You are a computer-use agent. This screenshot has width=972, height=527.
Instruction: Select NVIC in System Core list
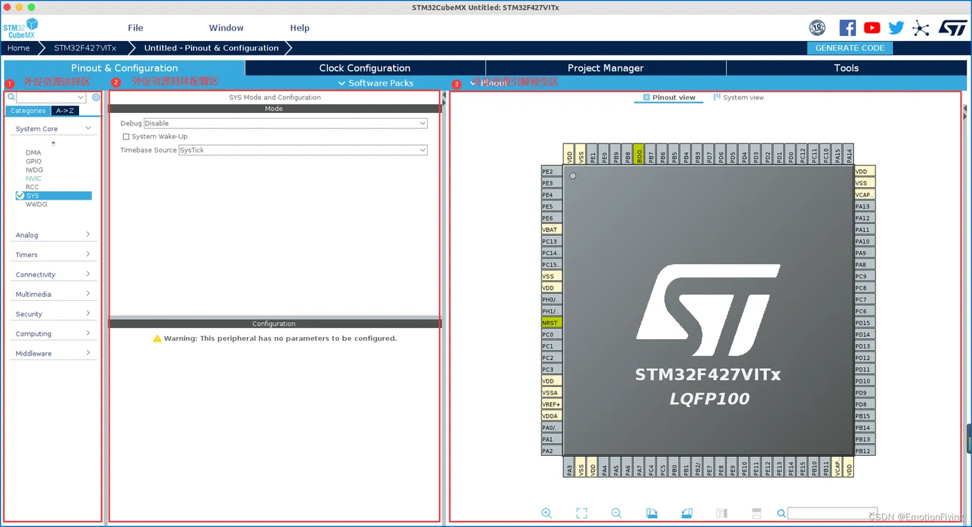coord(33,179)
